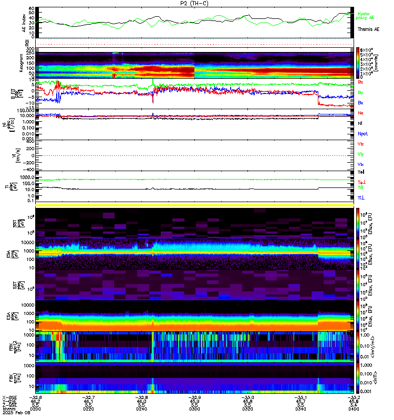
Task: Click the FBK <|nT|> color bar
Action: (x=358, y=378)
